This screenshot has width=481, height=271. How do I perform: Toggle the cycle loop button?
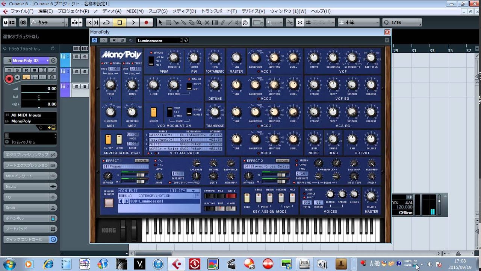(106, 23)
